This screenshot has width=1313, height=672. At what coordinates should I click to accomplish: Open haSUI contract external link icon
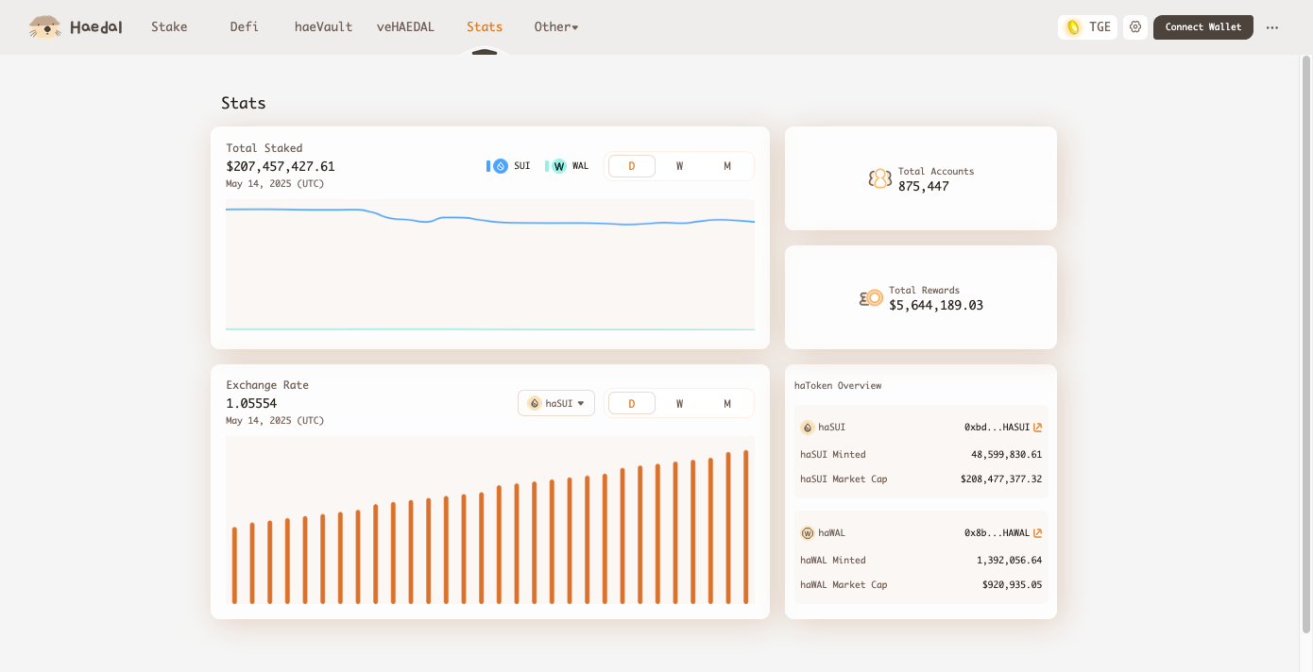click(1038, 428)
